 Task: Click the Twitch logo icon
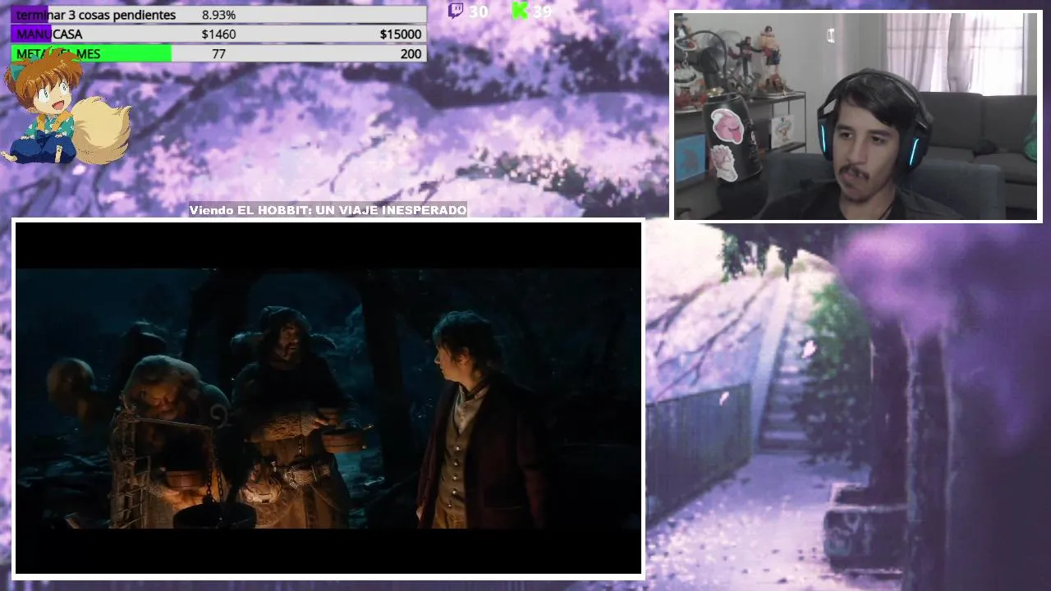[456, 10]
